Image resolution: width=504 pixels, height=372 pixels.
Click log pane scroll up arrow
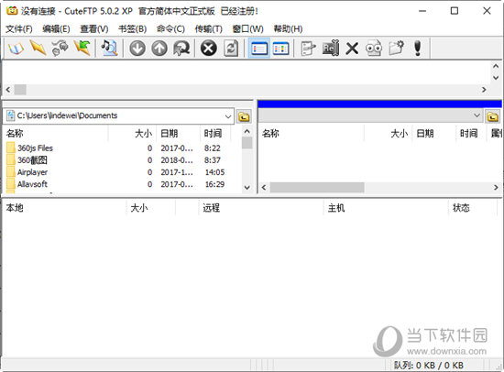tap(496, 66)
